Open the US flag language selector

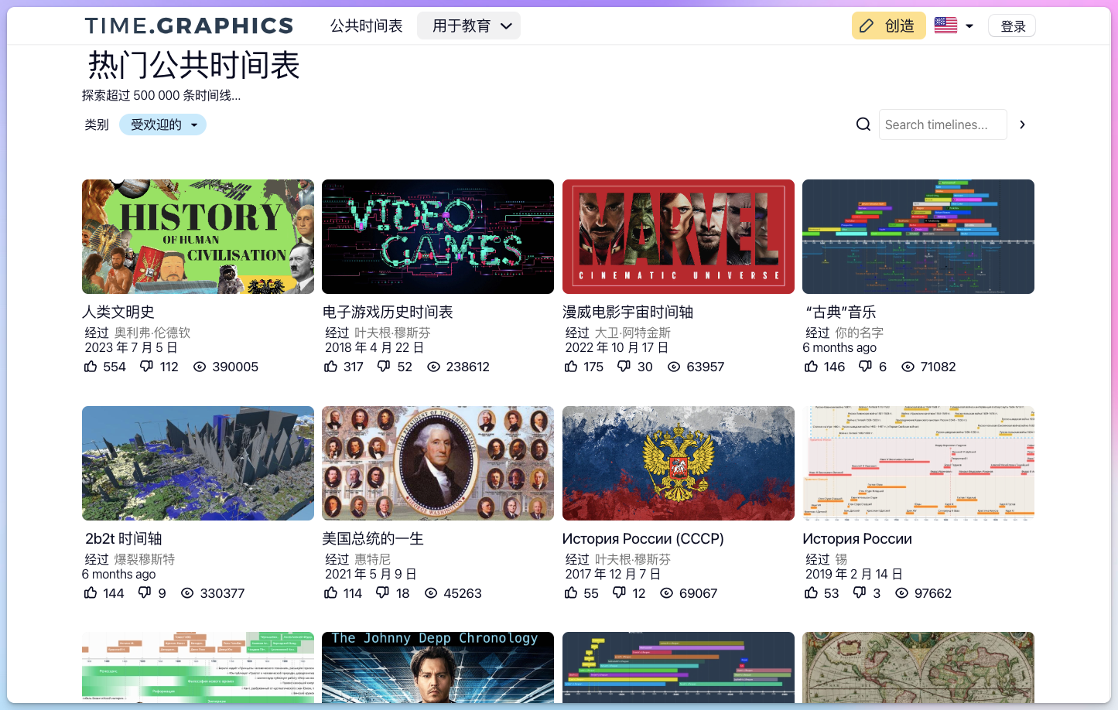pos(954,26)
